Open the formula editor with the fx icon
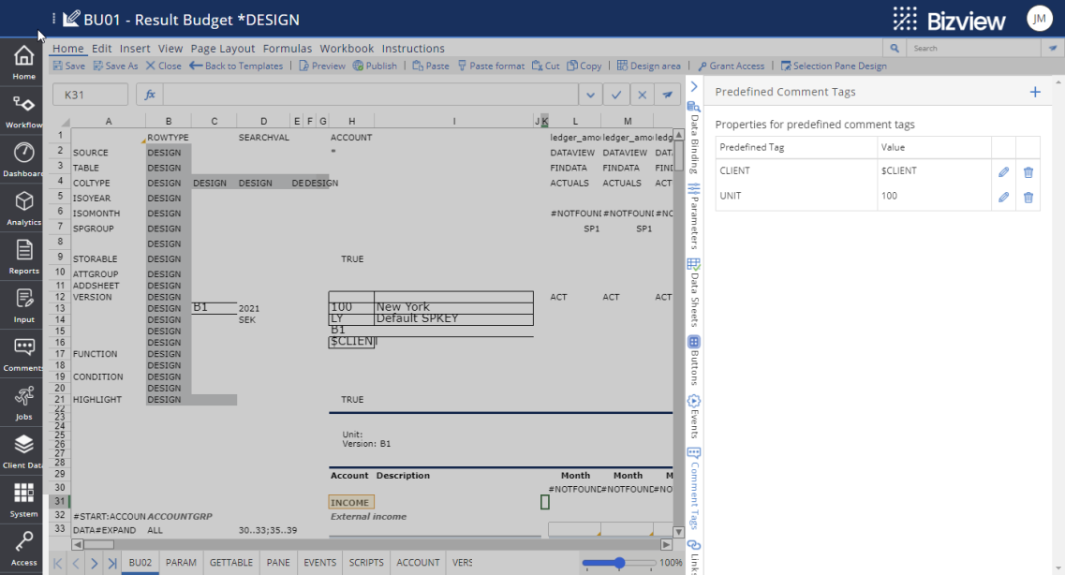 coord(150,95)
